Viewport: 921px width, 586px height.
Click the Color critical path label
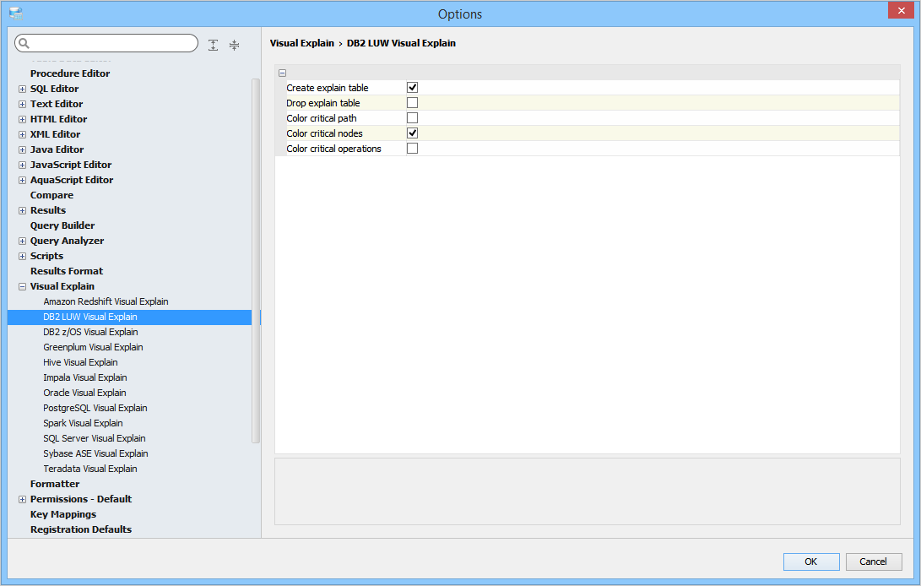pyautogui.click(x=322, y=118)
